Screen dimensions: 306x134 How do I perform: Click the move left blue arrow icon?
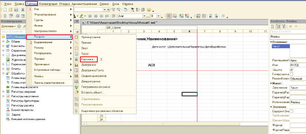pos(211,16)
